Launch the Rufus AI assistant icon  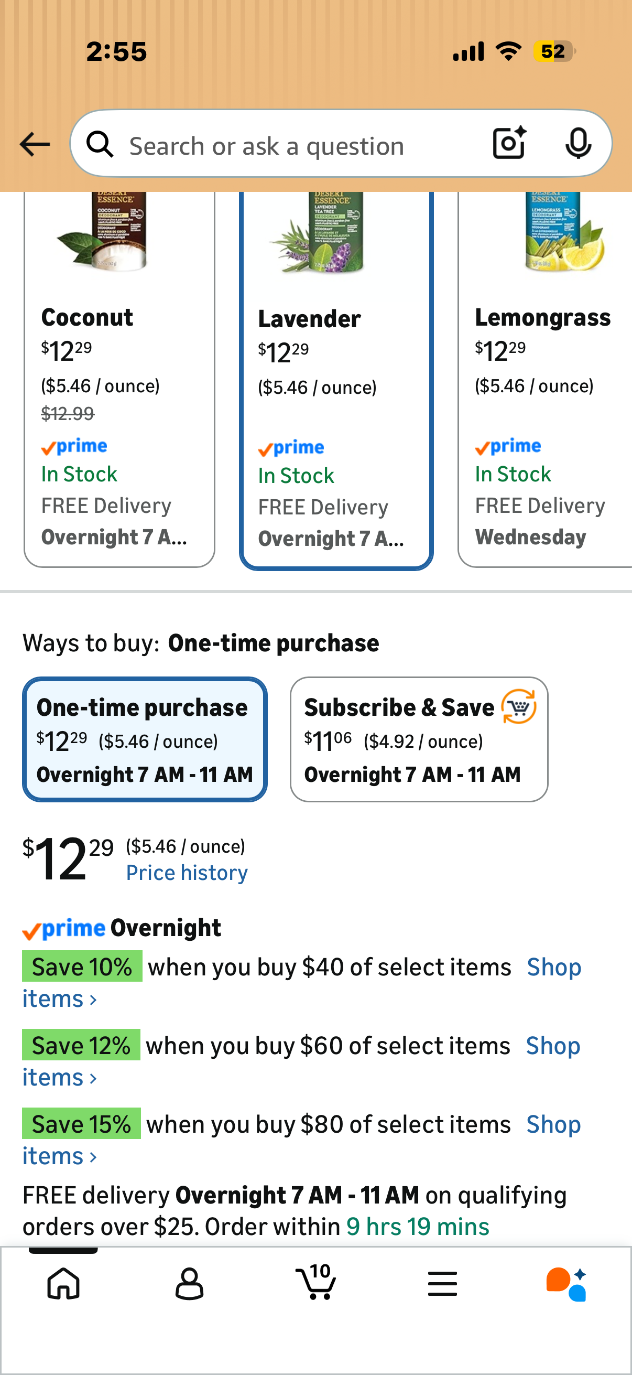tap(566, 1284)
